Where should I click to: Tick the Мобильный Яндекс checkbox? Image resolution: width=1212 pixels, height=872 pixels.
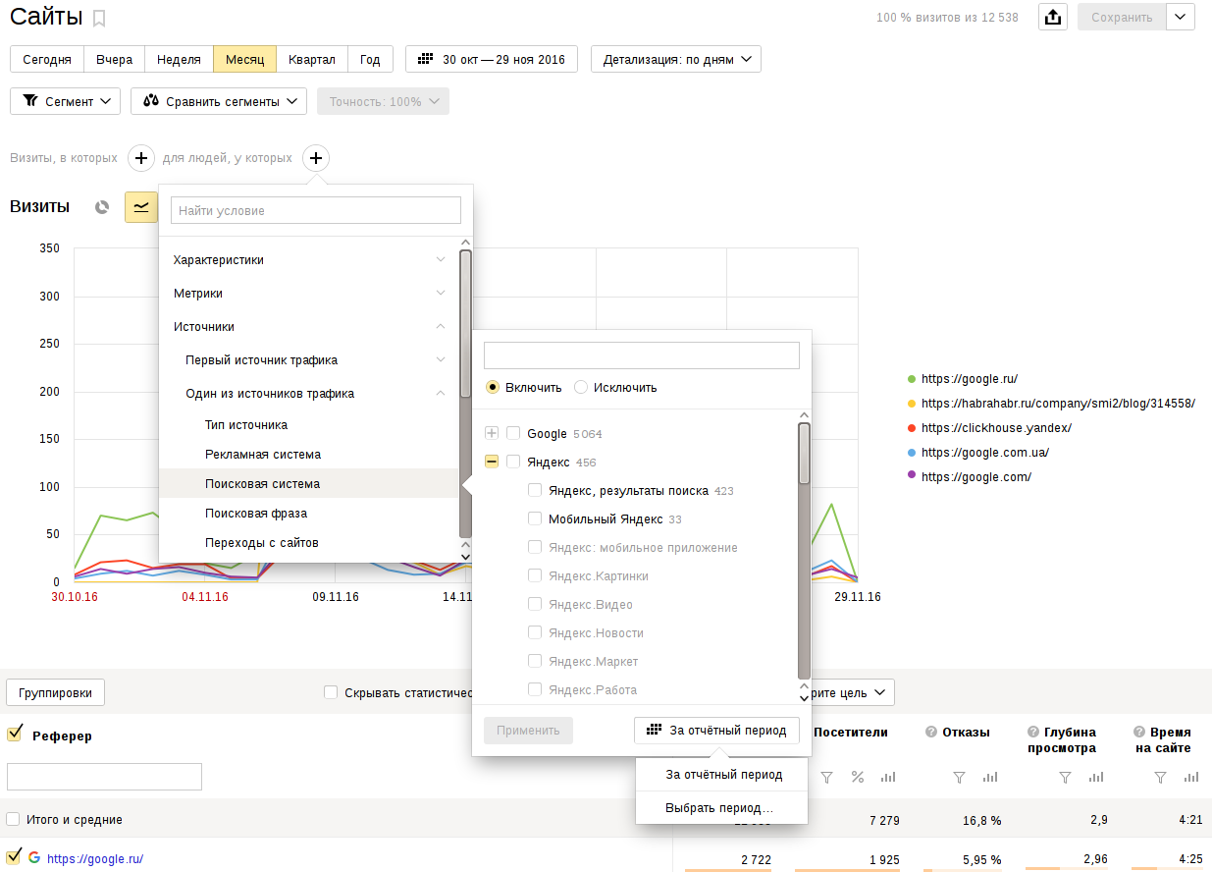535,518
